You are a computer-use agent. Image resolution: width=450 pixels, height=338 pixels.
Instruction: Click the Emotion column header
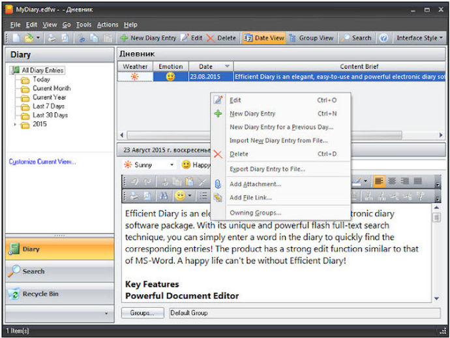pyautogui.click(x=170, y=67)
